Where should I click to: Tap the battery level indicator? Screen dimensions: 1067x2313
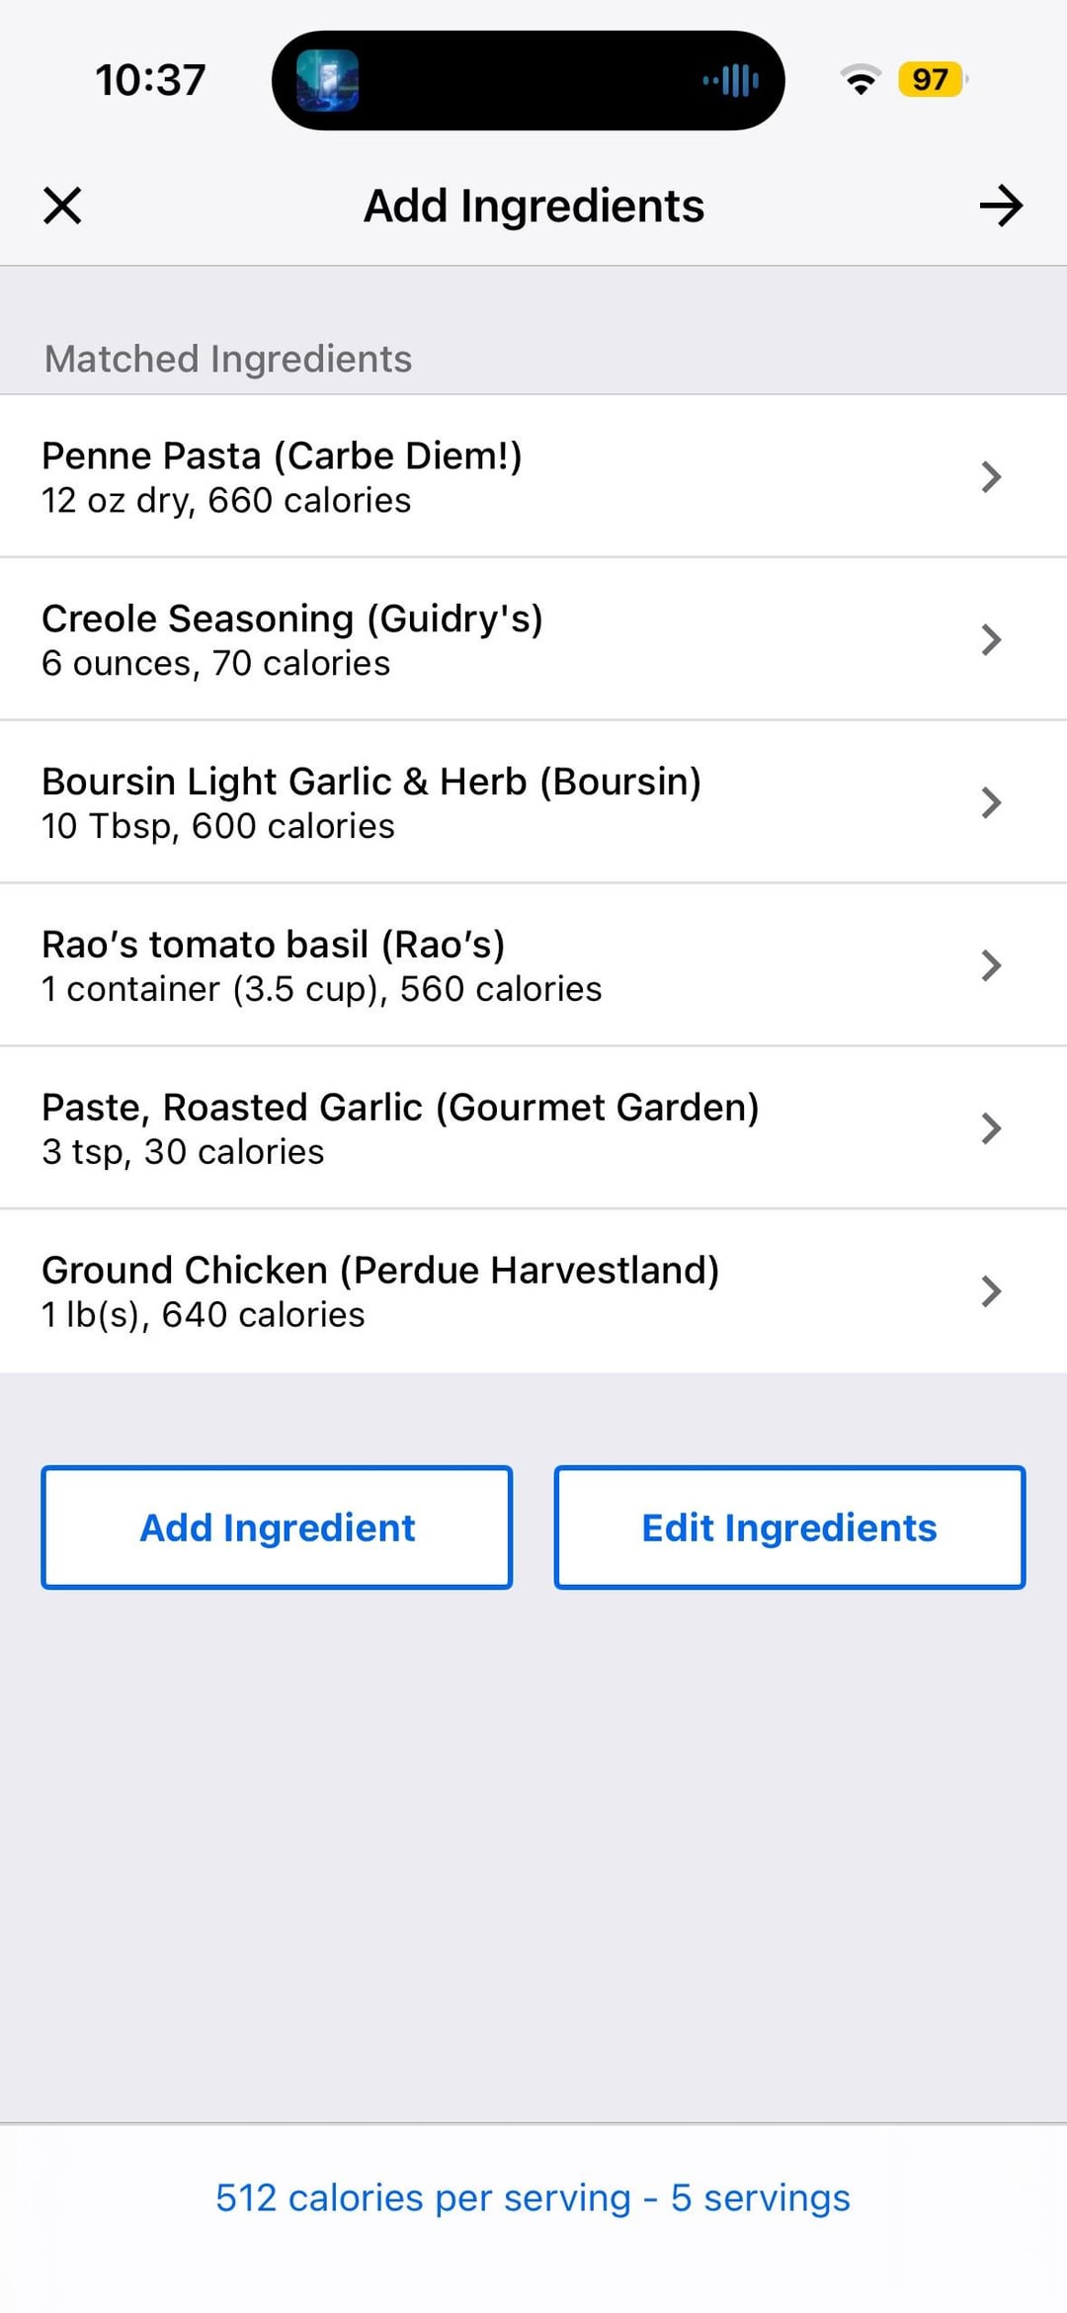931,79
